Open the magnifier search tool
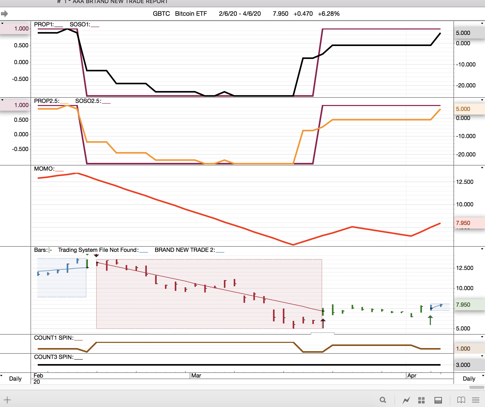The image size is (485, 407). [383, 400]
